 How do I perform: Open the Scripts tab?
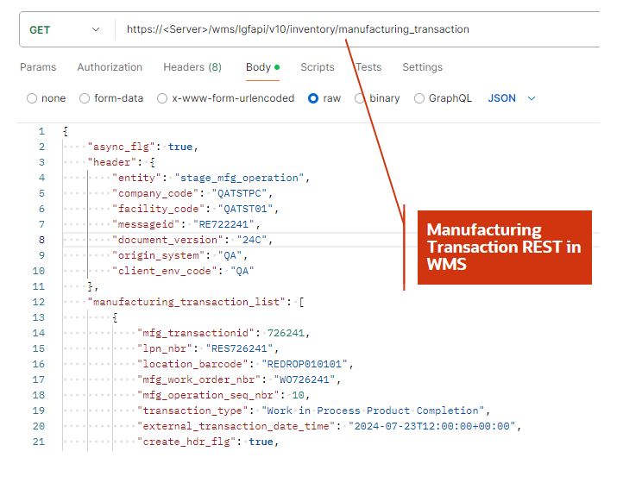click(x=318, y=67)
